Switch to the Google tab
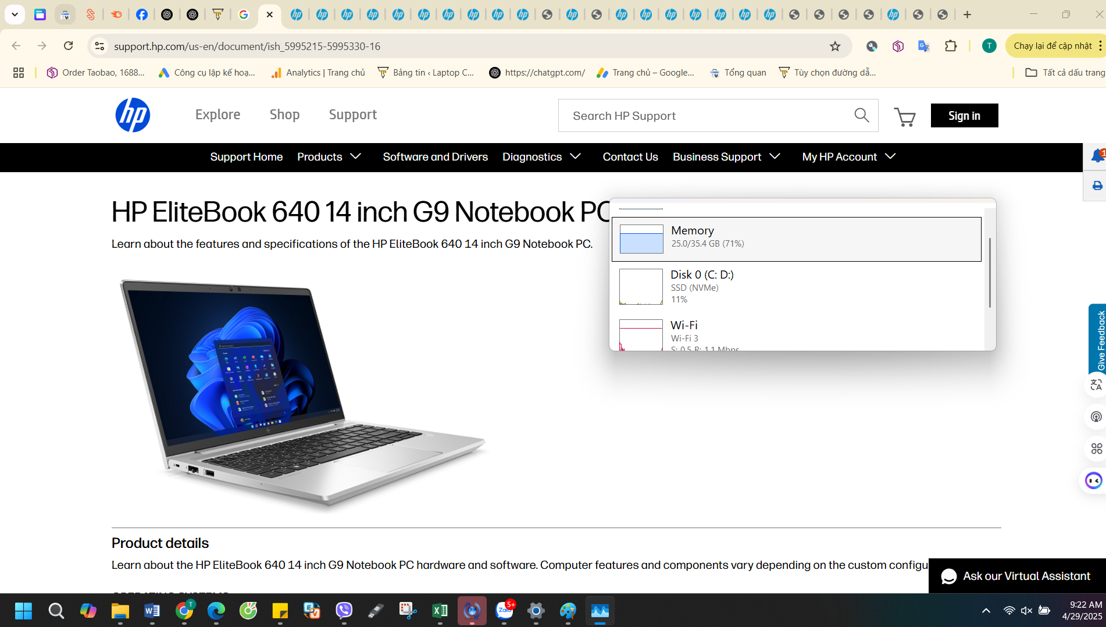1106x627 pixels. click(x=244, y=15)
